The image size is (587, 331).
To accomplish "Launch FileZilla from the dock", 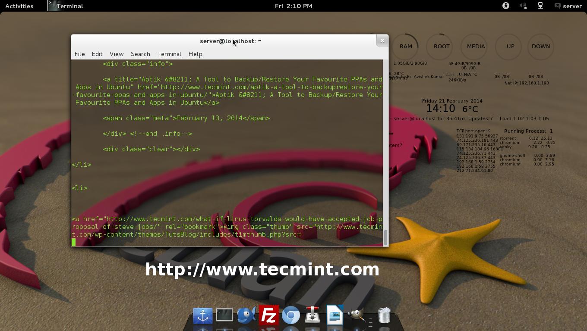I will (268, 315).
